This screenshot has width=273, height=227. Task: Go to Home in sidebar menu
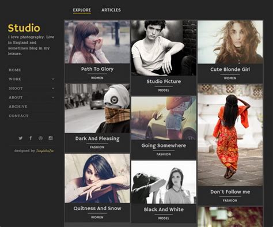(x=15, y=70)
